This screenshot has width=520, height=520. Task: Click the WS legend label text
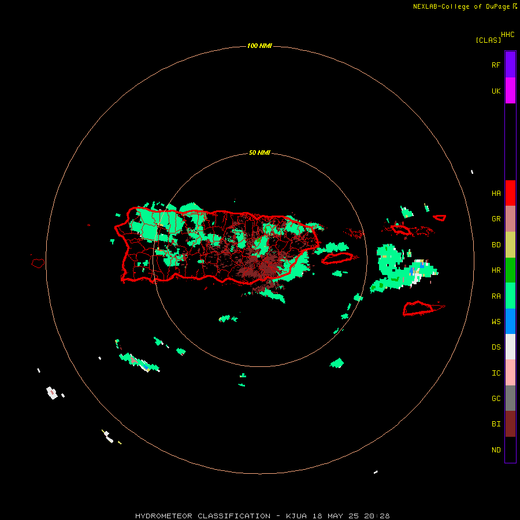click(x=496, y=322)
